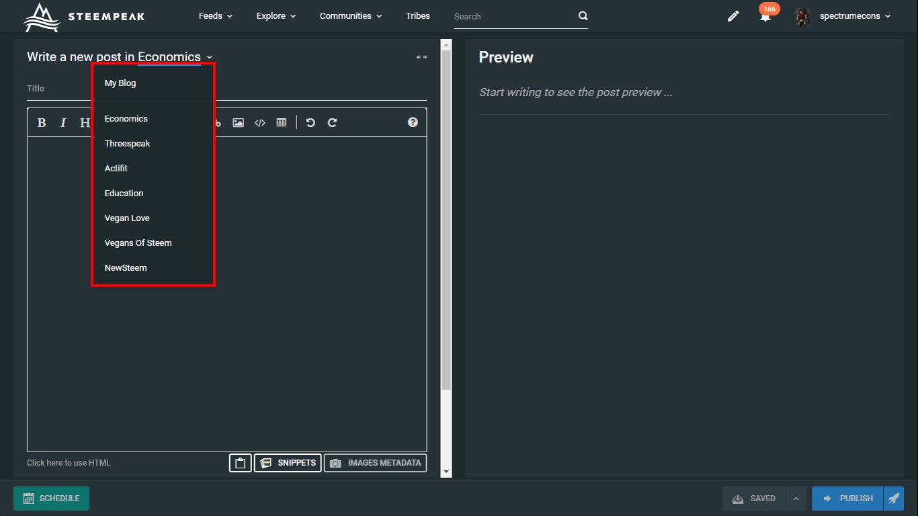Open the Snippets button
The height and width of the screenshot is (516, 918).
[x=288, y=463]
